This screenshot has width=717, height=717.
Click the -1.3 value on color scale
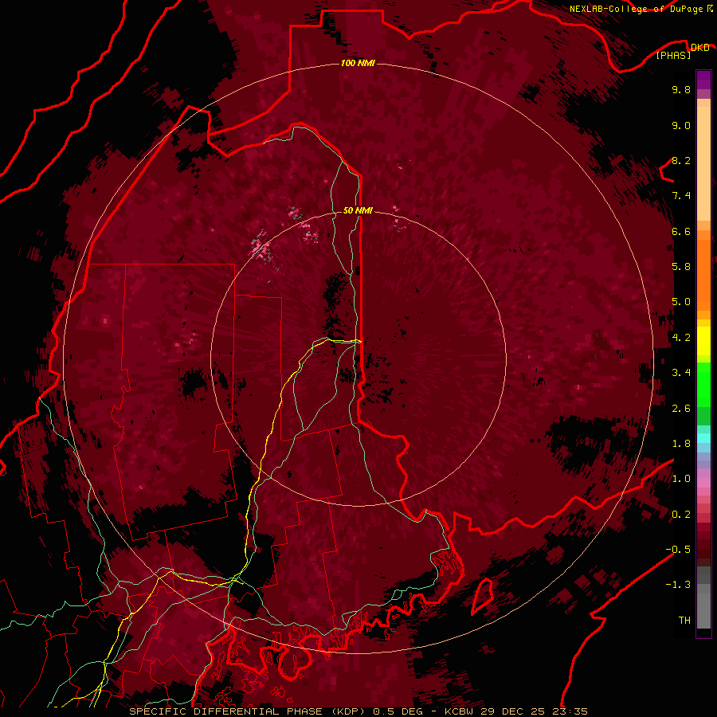pos(678,585)
